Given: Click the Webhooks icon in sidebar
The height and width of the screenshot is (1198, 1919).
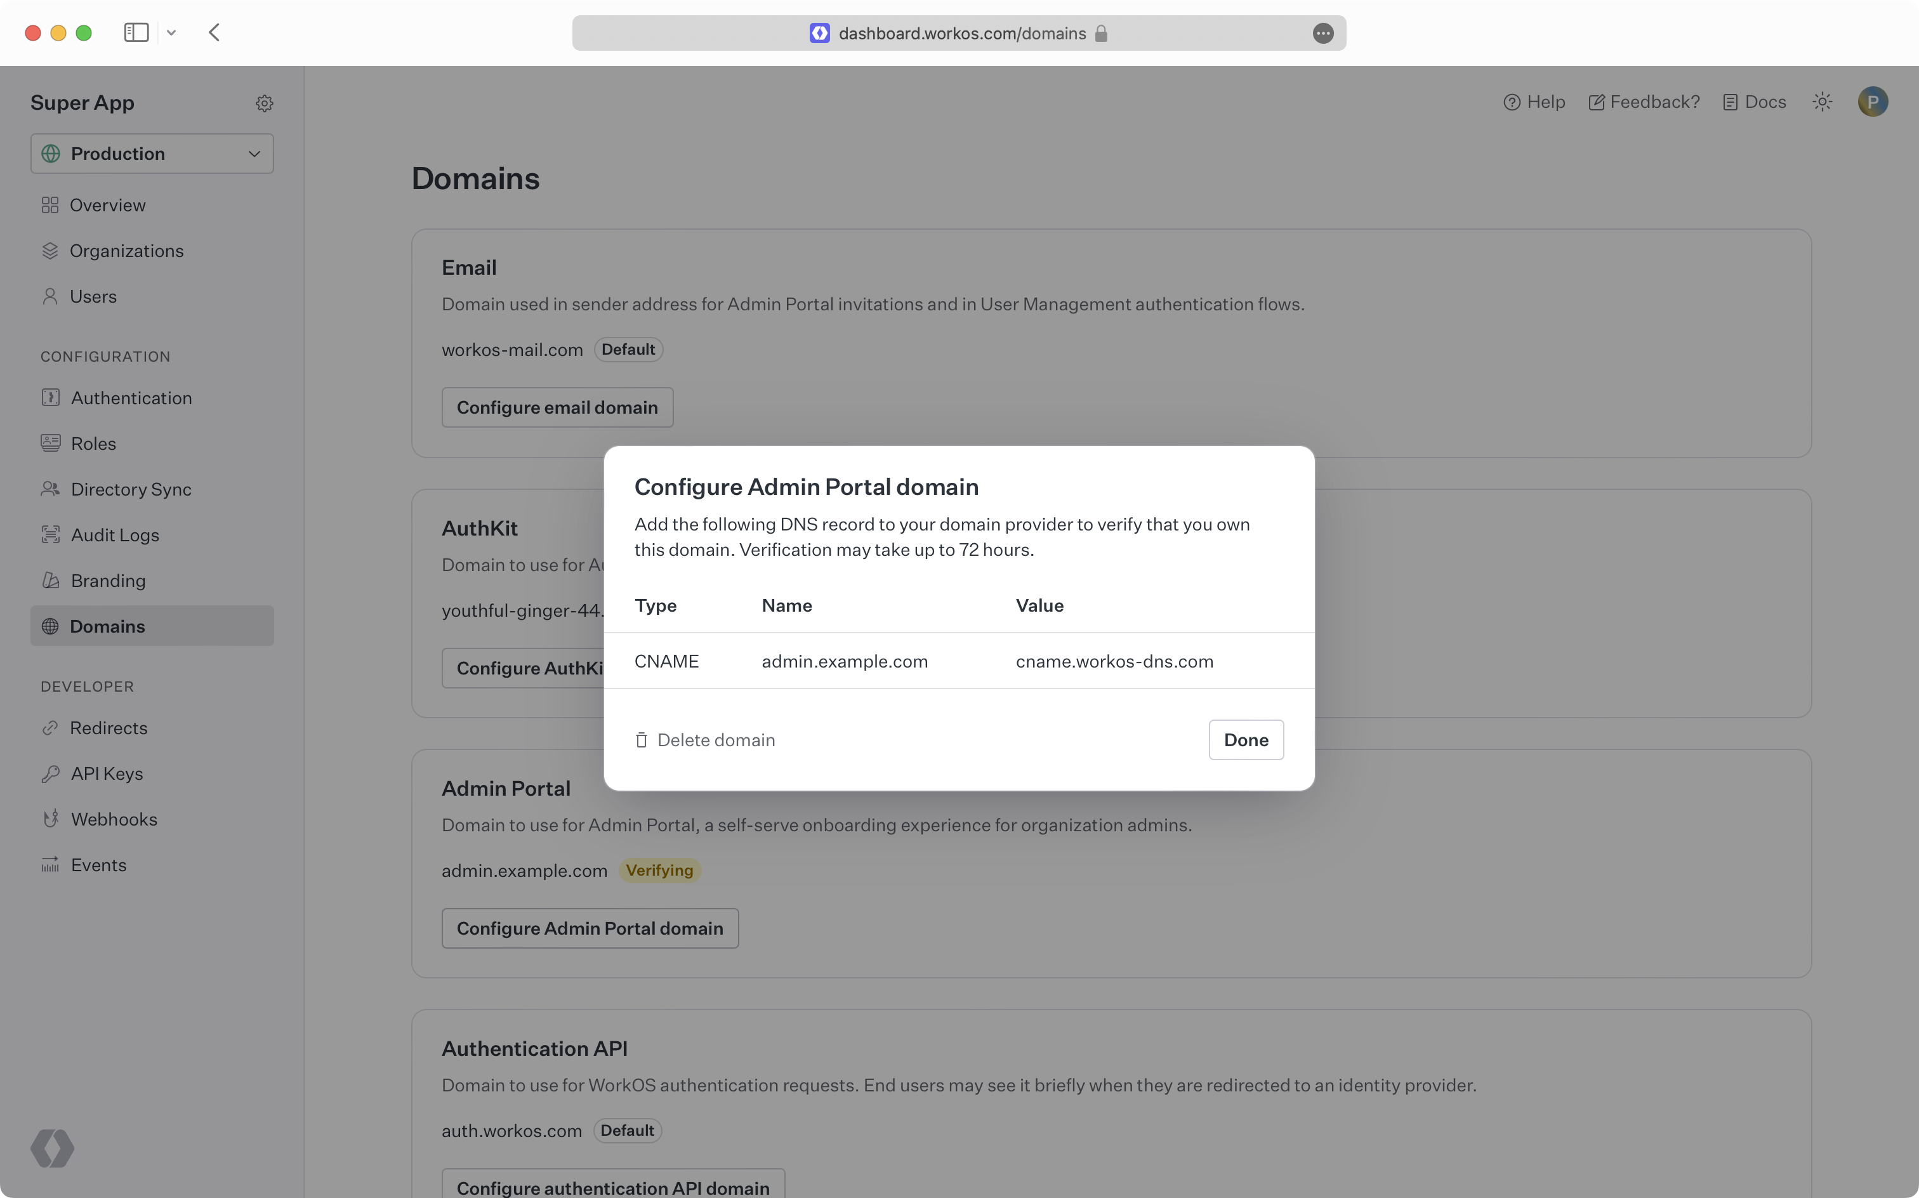Looking at the screenshot, I should click(51, 819).
